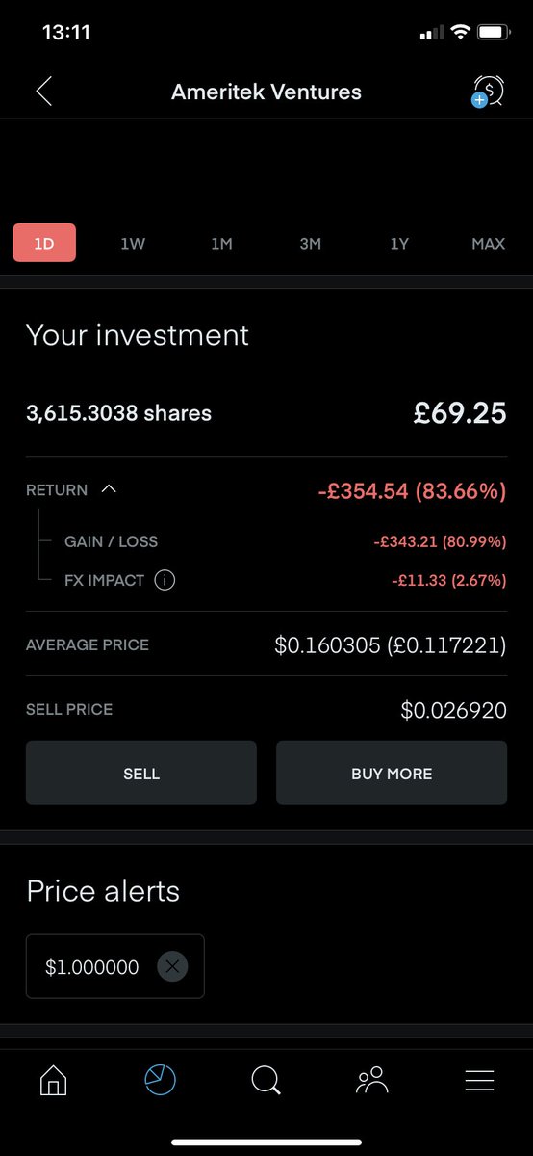Open the search magnifier icon
Screen dimensions: 533x1156
266,1081
